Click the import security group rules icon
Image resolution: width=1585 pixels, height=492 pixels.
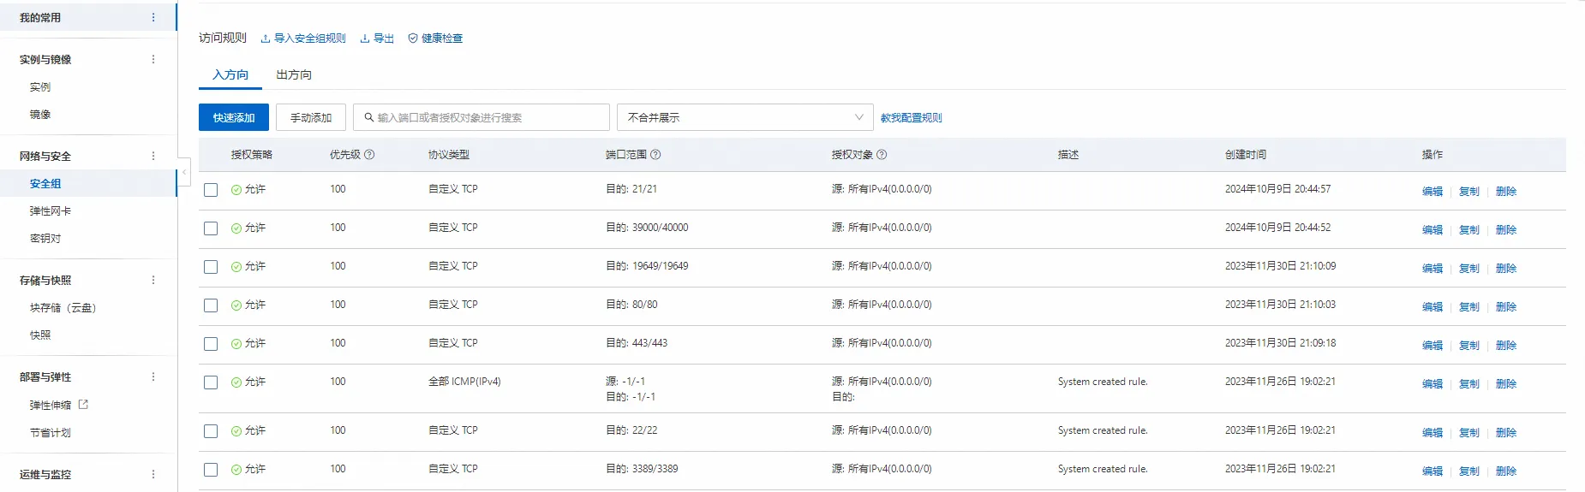pos(266,39)
